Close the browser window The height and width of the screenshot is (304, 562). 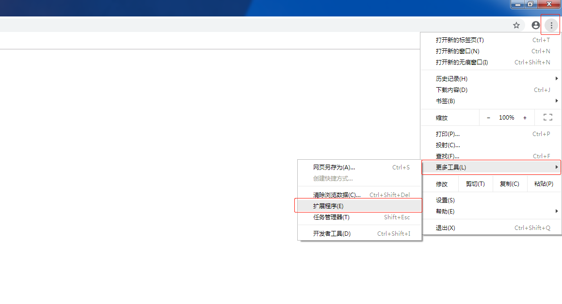click(x=549, y=4)
